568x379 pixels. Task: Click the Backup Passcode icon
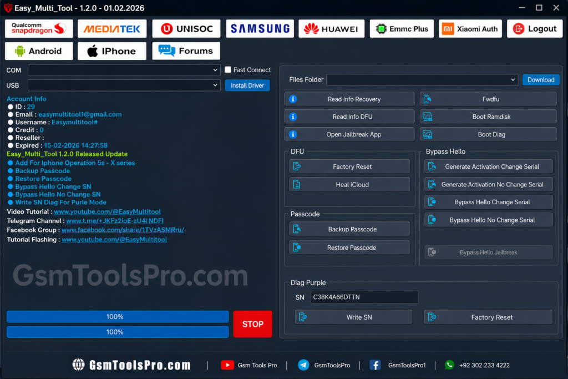pyautogui.click(x=297, y=229)
